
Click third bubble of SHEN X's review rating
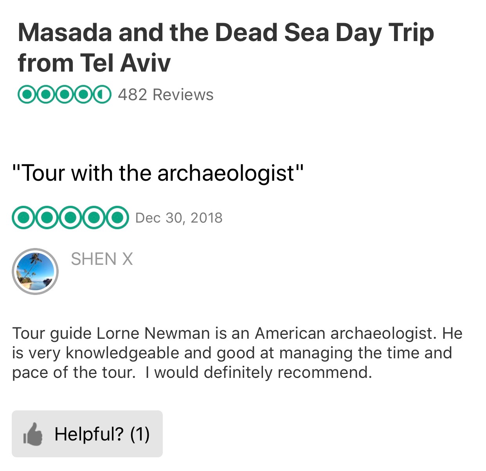(70, 218)
